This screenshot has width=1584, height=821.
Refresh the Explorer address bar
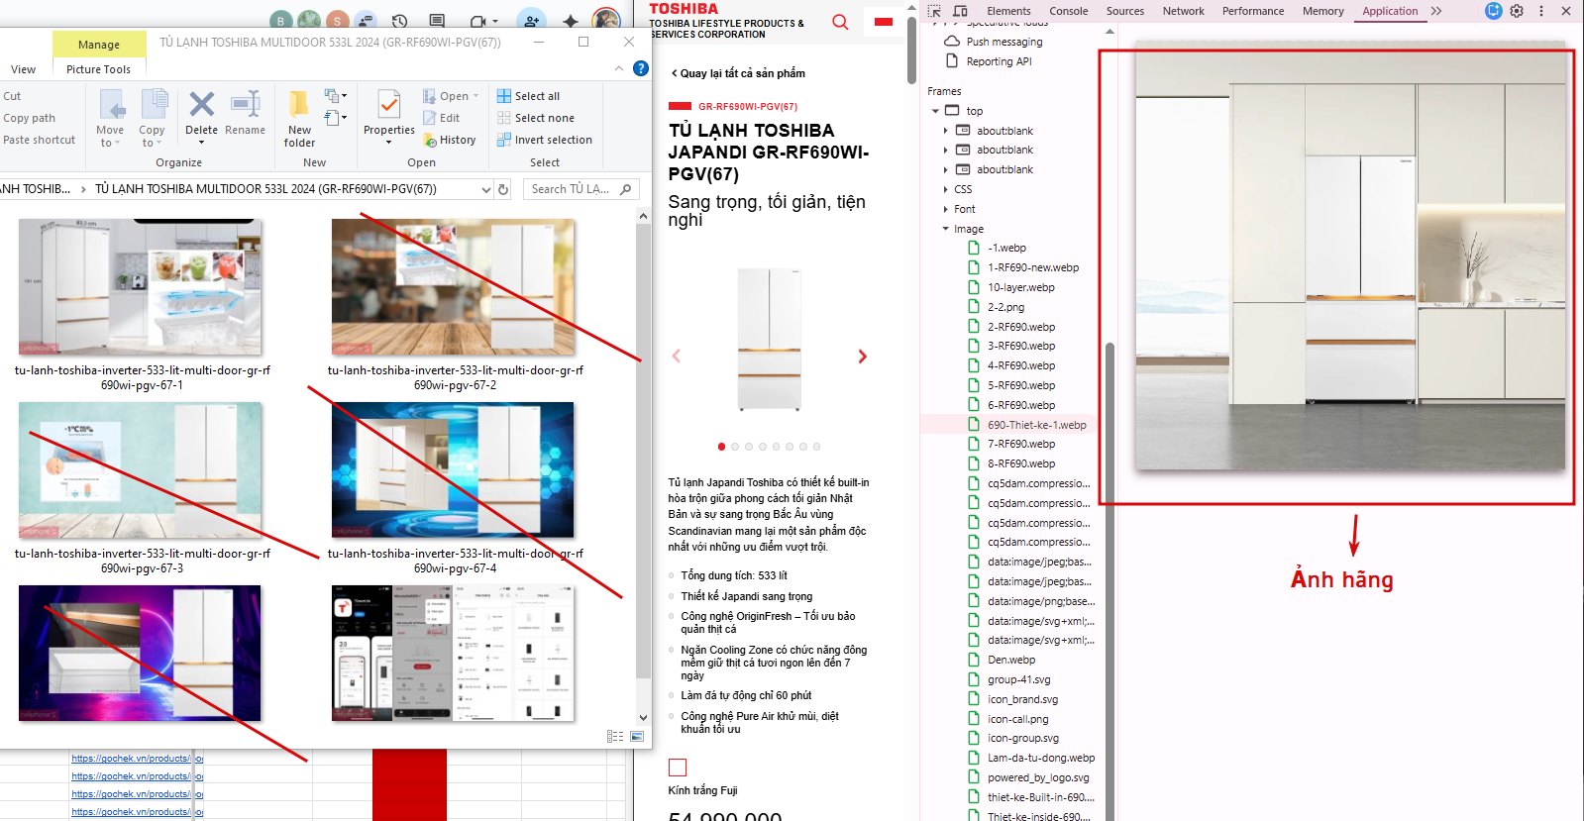[503, 189]
